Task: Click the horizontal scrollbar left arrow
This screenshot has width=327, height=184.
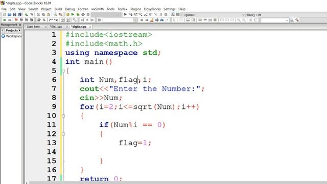Action: pos(27,183)
